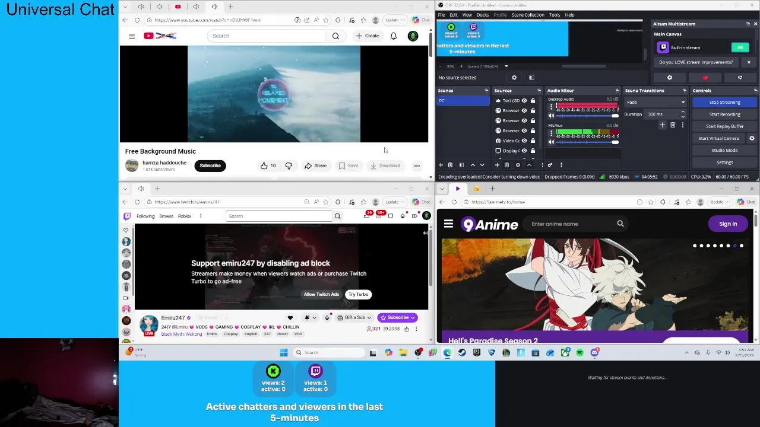Viewport: 760px width, 427px height.
Task: Open the Windows Start button
Action: click(x=284, y=352)
